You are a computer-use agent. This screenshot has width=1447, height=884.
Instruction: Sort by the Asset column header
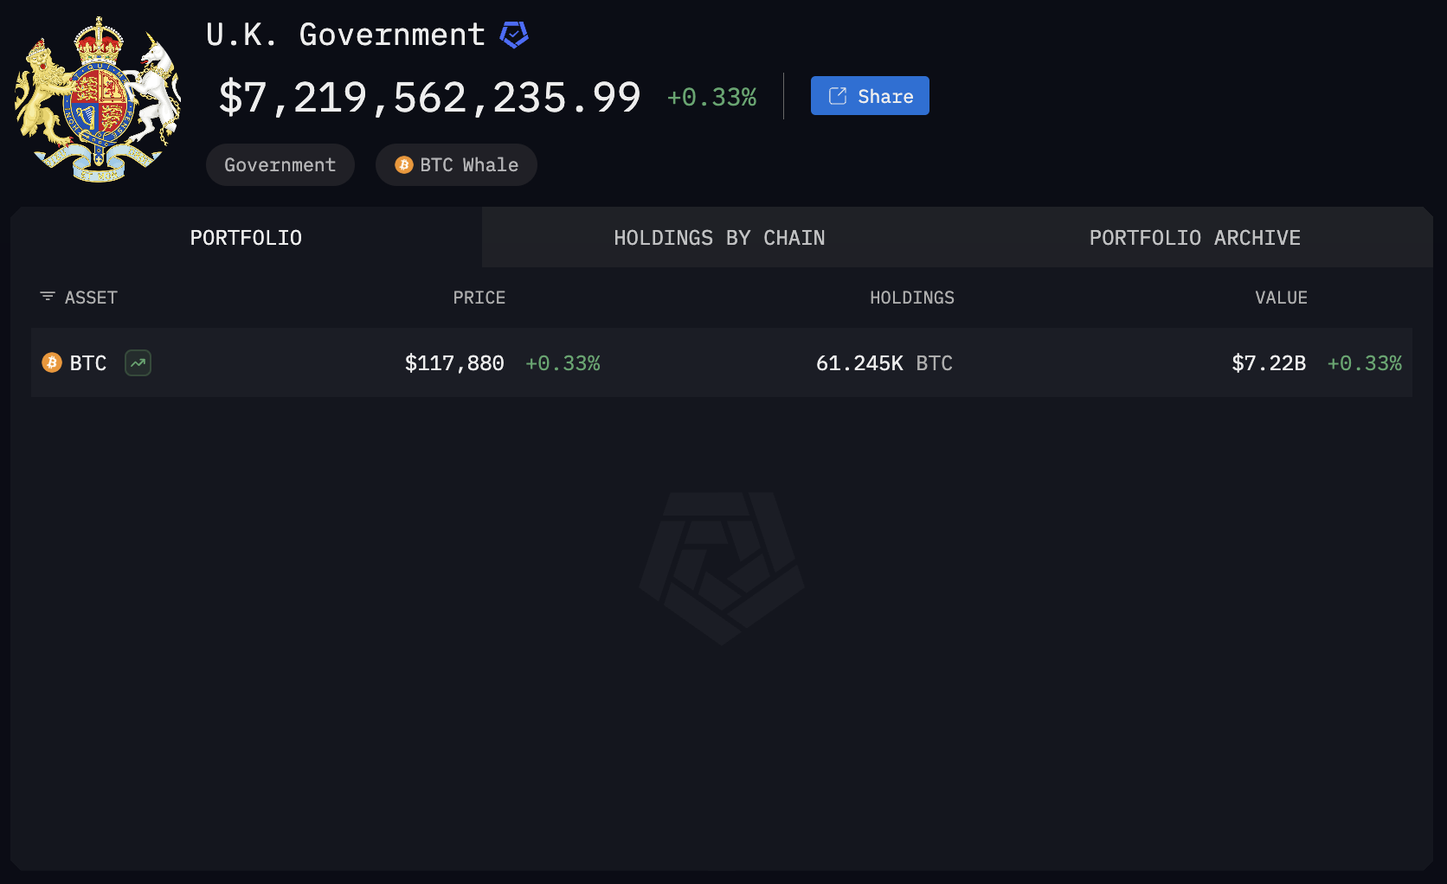point(91,298)
